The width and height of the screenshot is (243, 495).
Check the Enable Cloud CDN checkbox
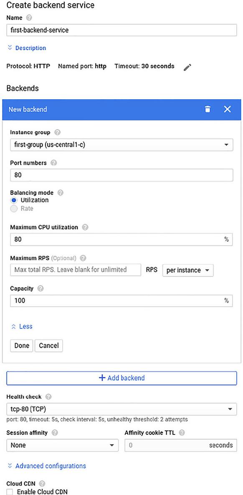tap(10, 492)
